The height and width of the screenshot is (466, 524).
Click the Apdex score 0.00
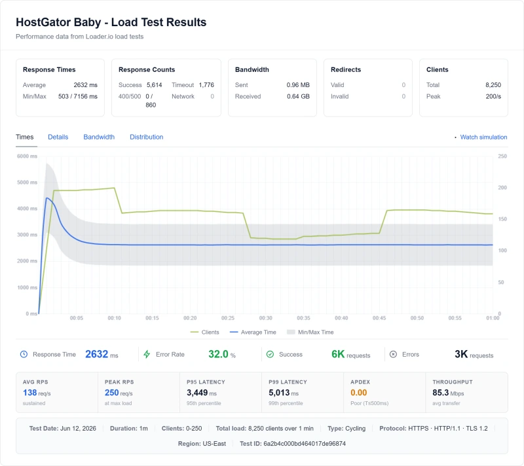coord(358,393)
